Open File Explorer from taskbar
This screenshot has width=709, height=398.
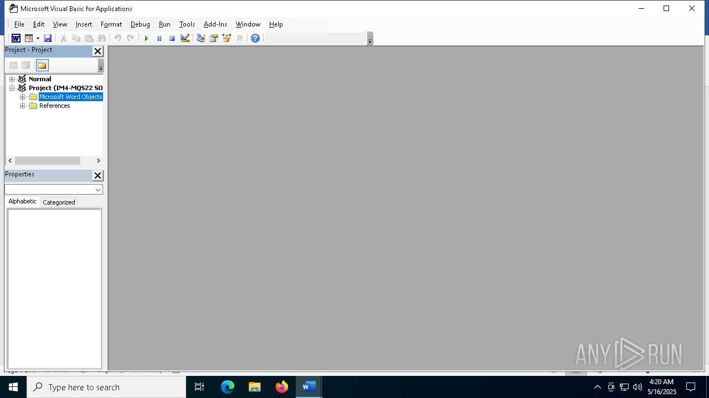coord(254,387)
